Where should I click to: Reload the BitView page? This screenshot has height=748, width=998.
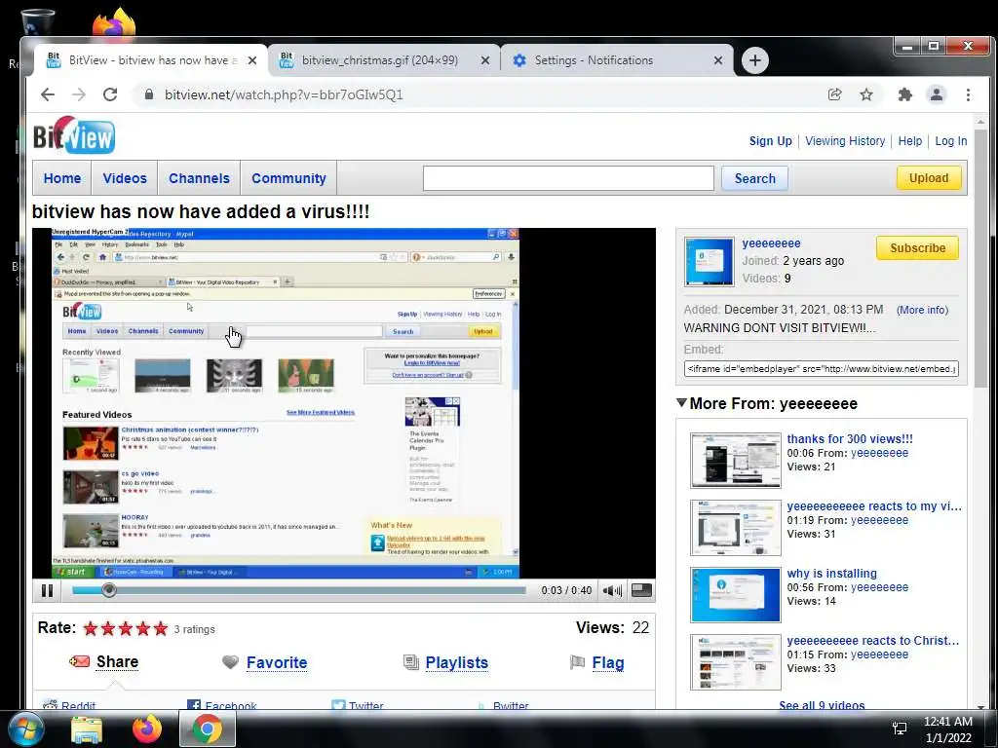point(110,94)
